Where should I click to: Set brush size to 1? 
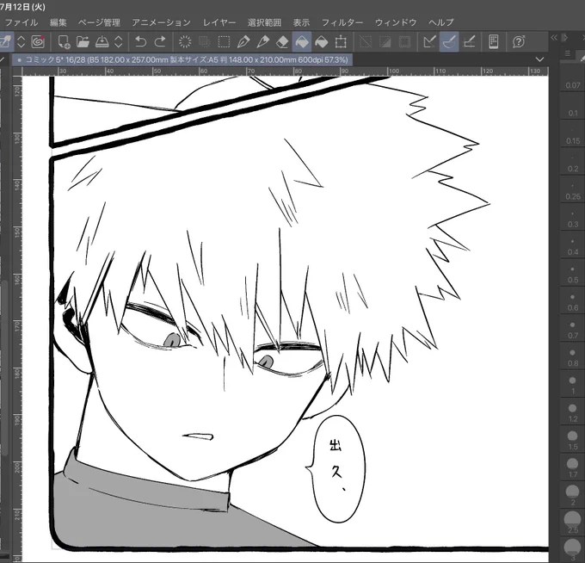pyautogui.click(x=573, y=384)
